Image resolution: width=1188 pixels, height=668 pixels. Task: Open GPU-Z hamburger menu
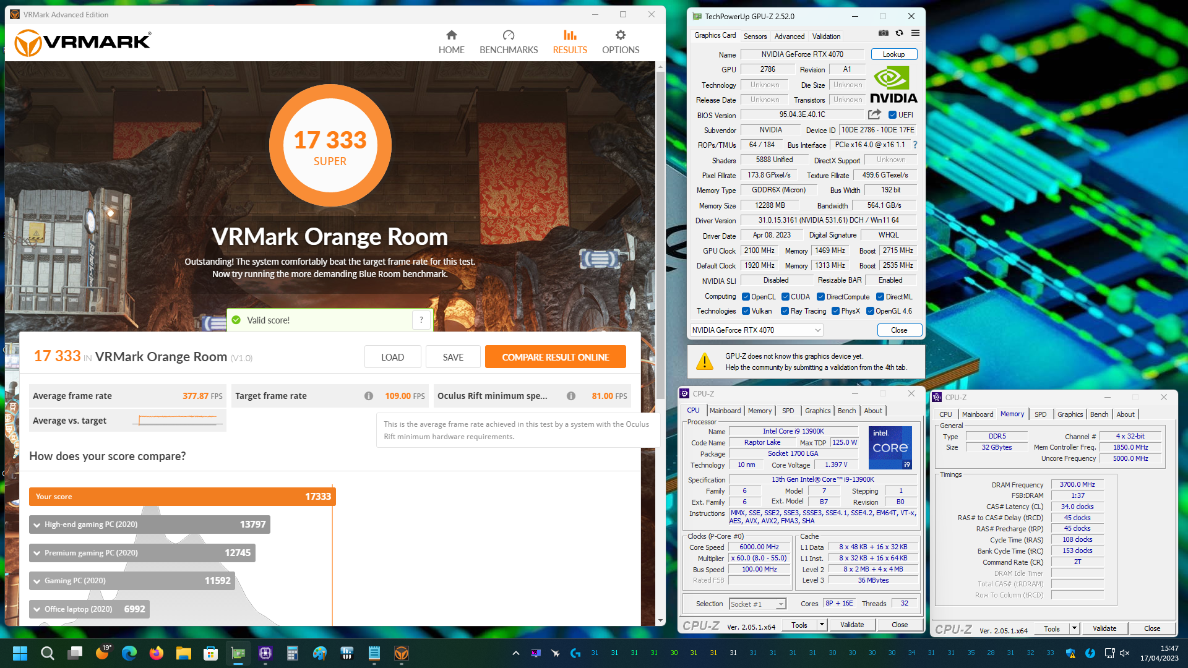915,33
